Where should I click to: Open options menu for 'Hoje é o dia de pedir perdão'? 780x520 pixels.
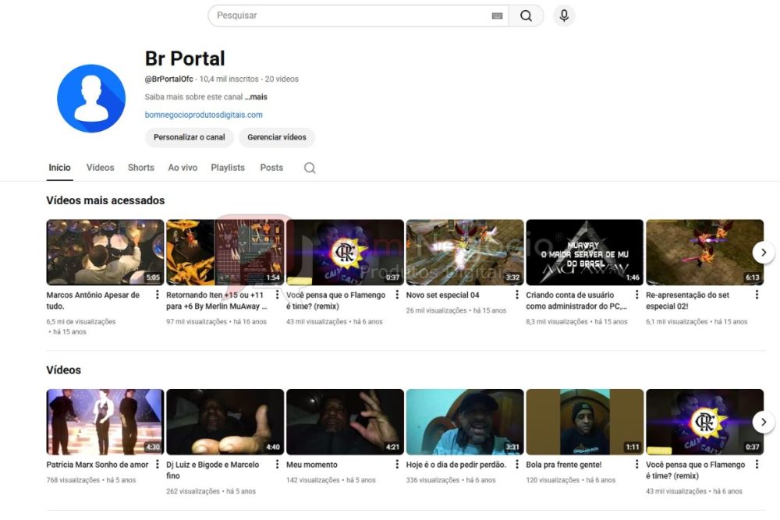point(516,464)
